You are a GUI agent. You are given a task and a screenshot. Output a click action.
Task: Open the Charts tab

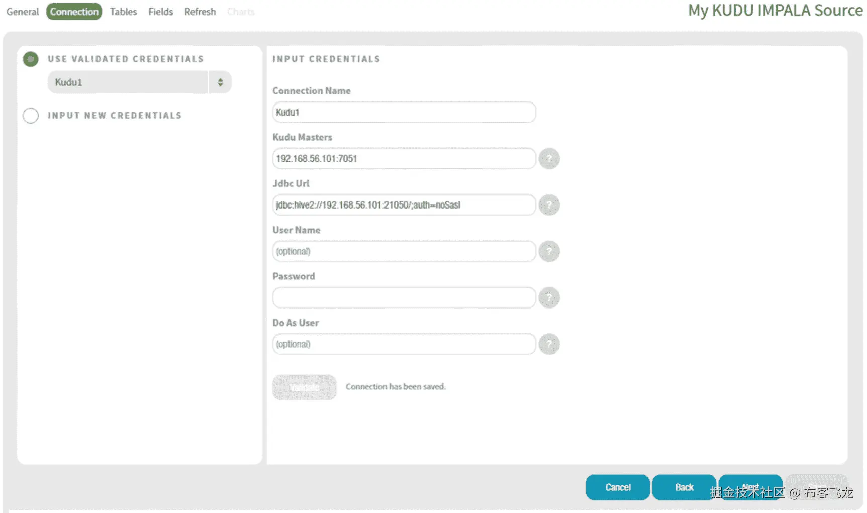click(x=241, y=12)
